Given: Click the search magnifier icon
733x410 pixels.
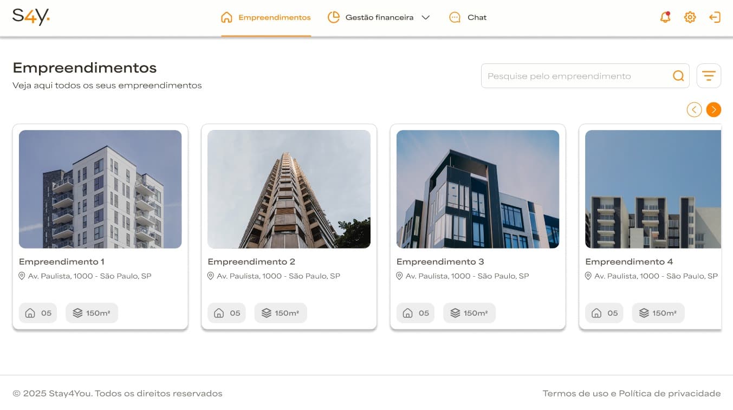Looking at the screenshot, I should click(x=678, y=76).
